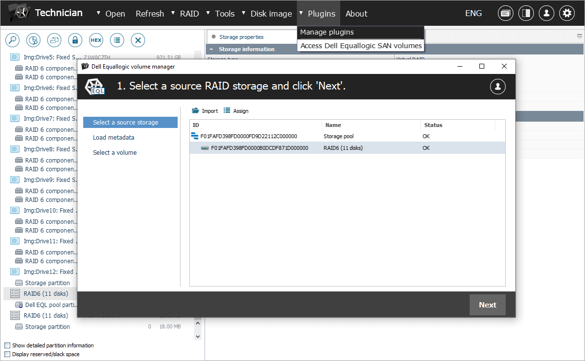Click the Assign button
The width and height of the screenshot is (585, 361).
pos(236,111)
